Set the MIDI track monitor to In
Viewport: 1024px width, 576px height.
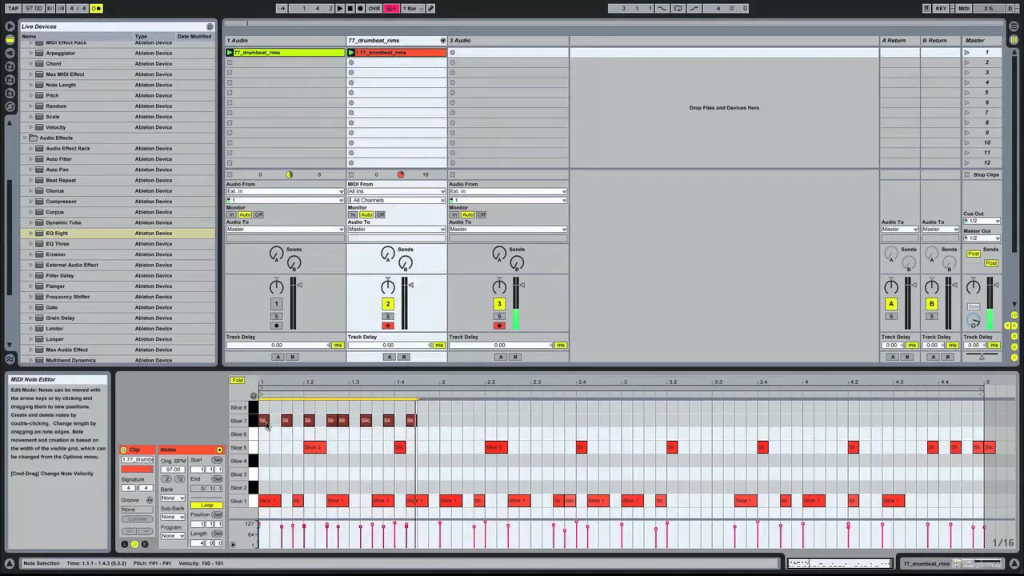pos(353,214)
